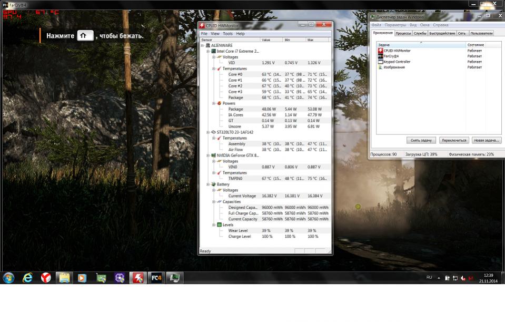505x322 pixels.
Task: Collapse the battery Capacities branch
Action: [x=214, y=202]
